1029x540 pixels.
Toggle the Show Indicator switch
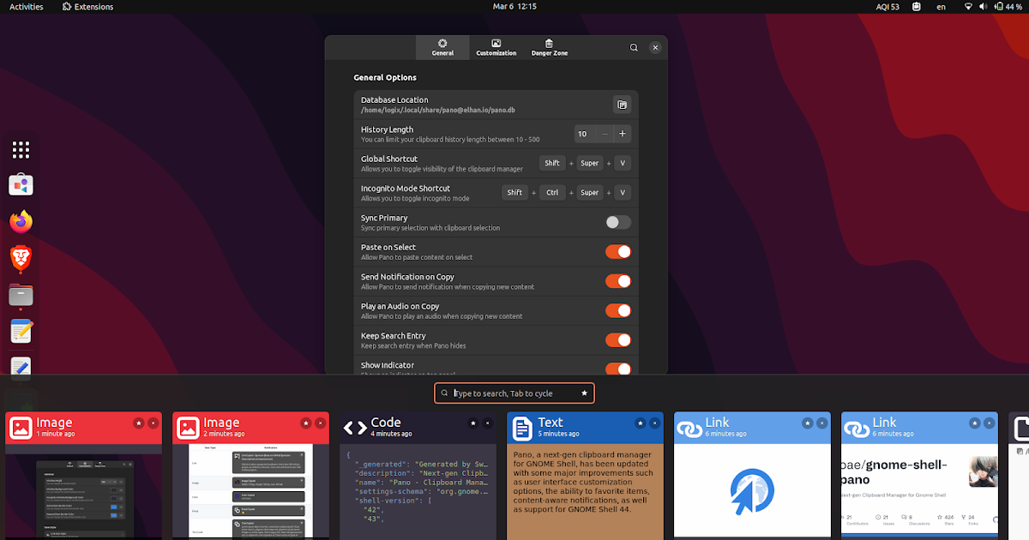tap(618, 369)
